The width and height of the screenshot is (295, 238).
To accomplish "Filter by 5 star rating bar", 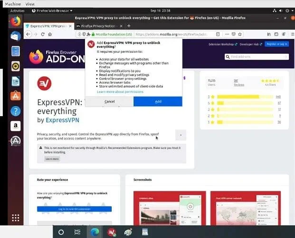I will (x=244, y=97).
